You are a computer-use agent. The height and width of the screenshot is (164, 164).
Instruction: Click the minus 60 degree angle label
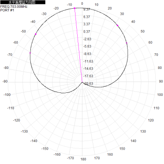[x=16, y=43]
